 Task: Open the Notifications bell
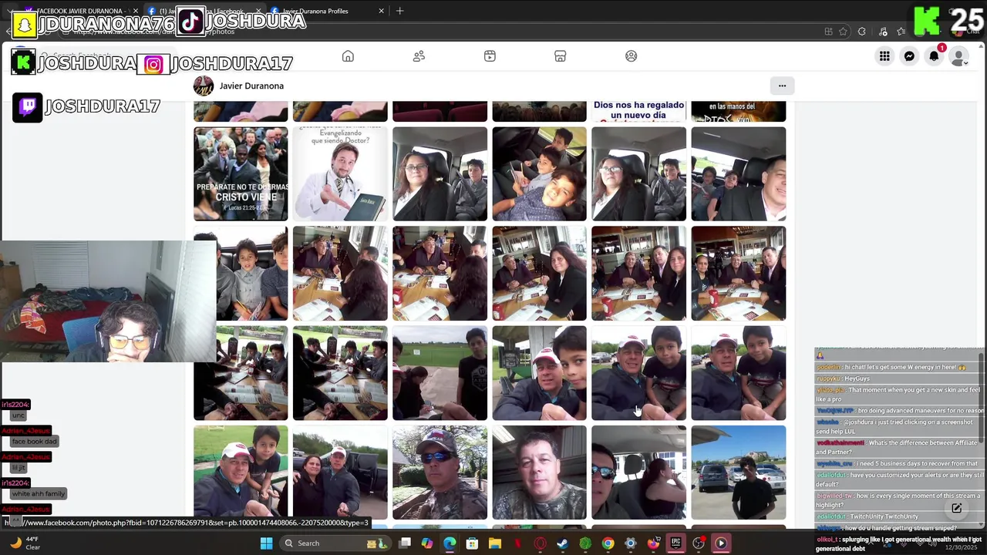click(x=934, y=56)
